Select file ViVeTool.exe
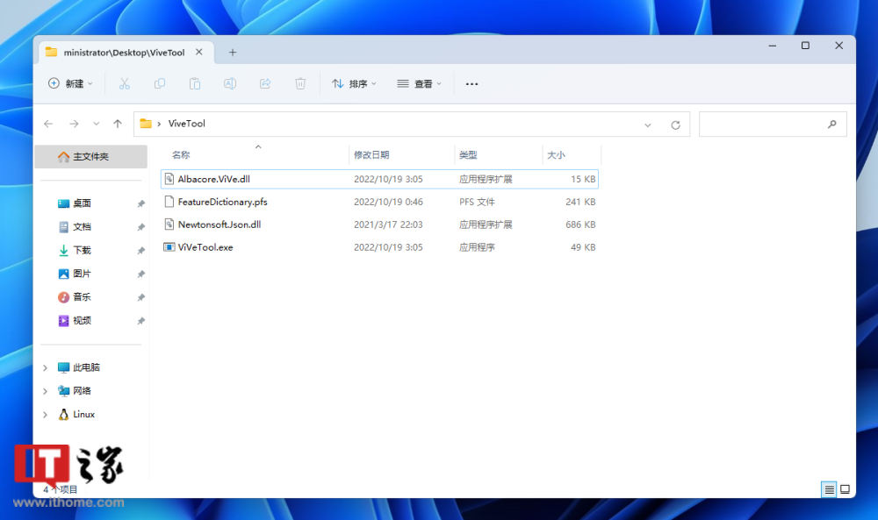The width and height of the screenshot is (878, 520). tap(379, 247)
